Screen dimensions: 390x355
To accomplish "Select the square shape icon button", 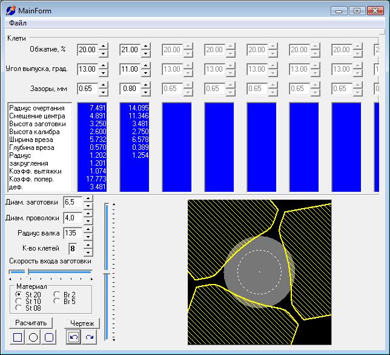I will coord(17,337).
